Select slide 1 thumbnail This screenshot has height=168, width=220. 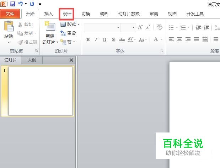point(41,91)
